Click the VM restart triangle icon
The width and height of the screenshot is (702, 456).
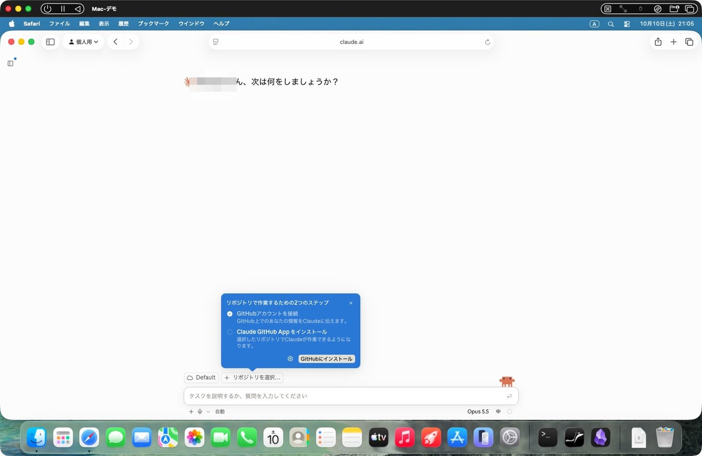point(77,9)
